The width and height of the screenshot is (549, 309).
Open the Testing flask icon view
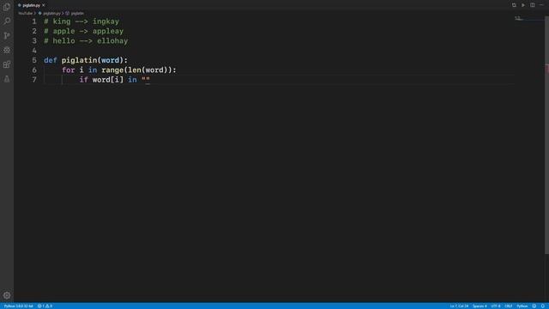point(7,79)
